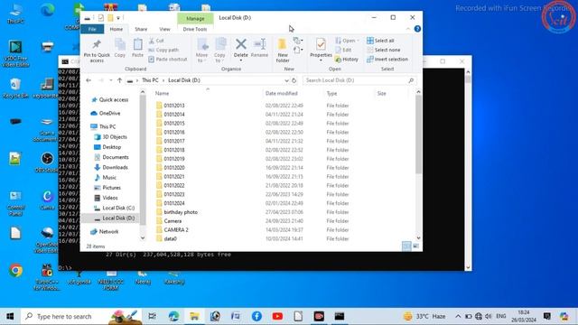Pin to Quick access in ribbon
Screen dimensions: 578x325
click(x=97, y=51)
